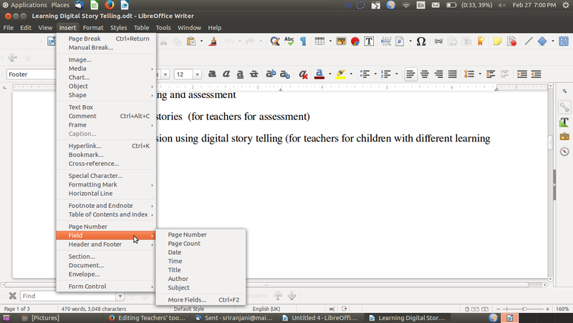Expand the Bullets list dropdown arrow
573x323 pixels.
[375, 74]
